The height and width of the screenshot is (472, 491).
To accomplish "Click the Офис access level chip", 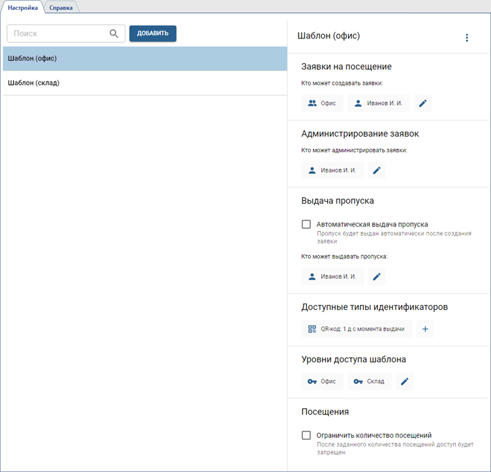I will [323, 381].
